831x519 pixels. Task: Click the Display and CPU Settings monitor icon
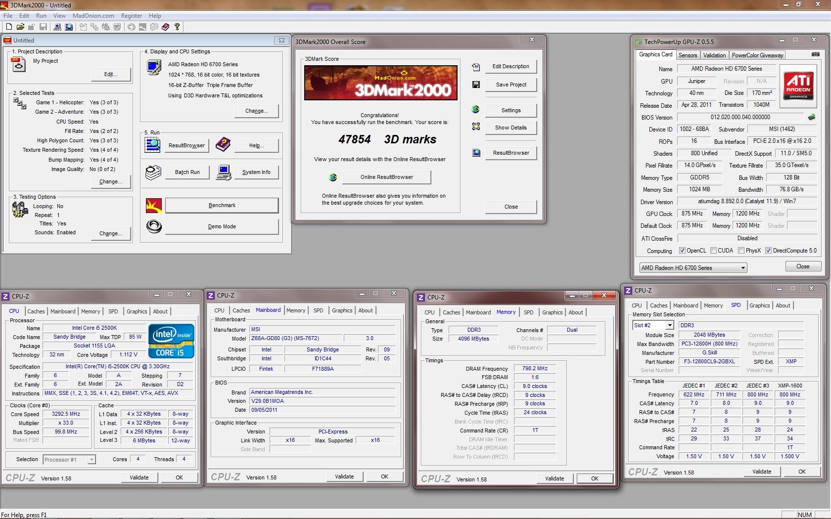pos(154,67)
